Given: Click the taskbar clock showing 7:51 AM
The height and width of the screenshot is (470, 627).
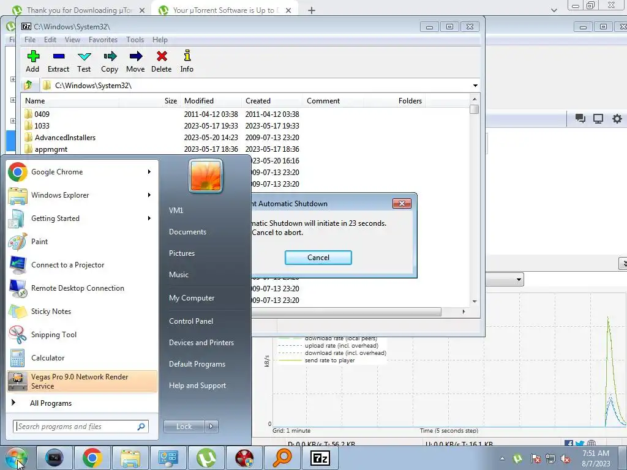Looking at the screenshot, I should [x=596, y=458].
